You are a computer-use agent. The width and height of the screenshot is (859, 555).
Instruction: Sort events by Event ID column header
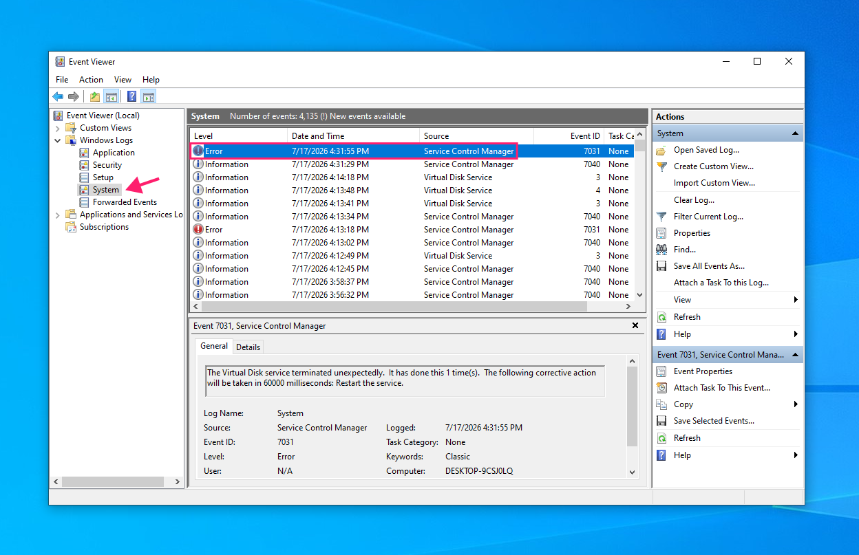(569, 136)
